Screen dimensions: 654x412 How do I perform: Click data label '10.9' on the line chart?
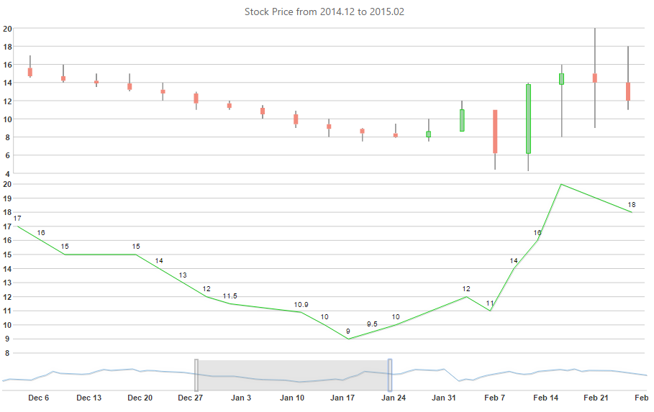[x=301, y=305]
